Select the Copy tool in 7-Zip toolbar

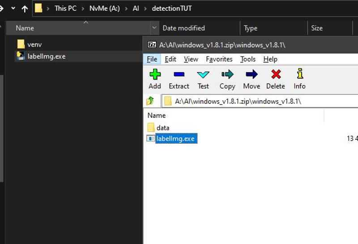(227, 79)
